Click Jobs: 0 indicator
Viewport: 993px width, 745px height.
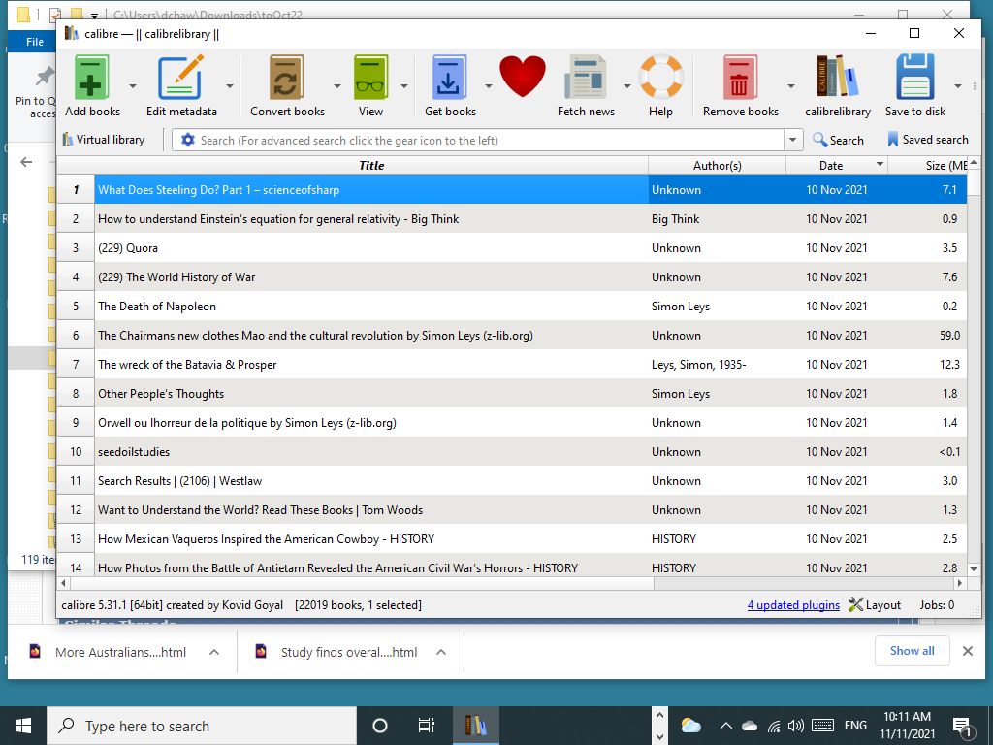click(937, 605)
